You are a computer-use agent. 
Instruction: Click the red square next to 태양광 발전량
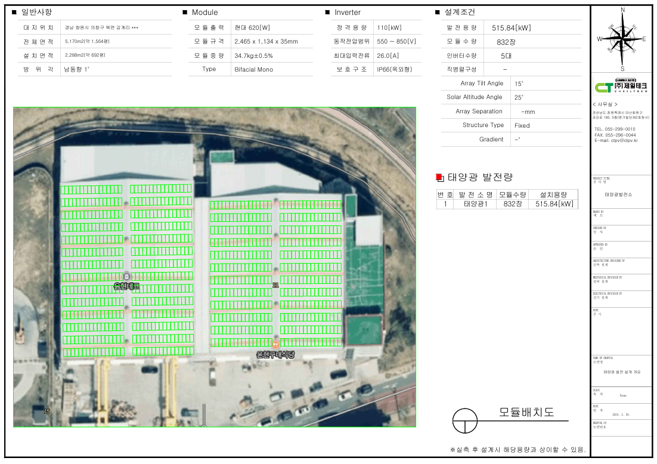439,177
